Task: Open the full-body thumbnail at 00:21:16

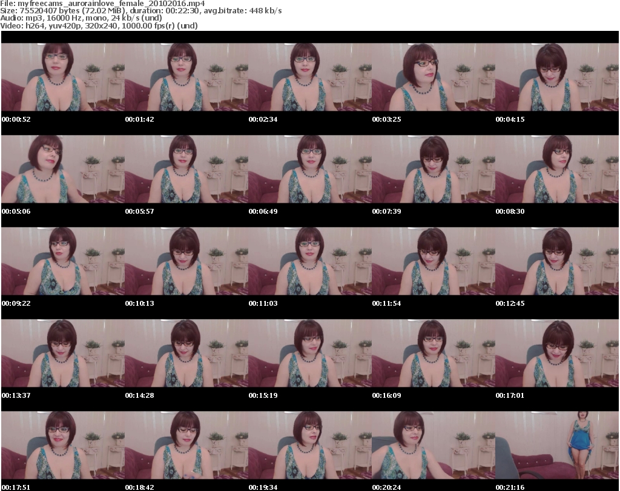Action: pyautogui.click(x=557, y=445)
